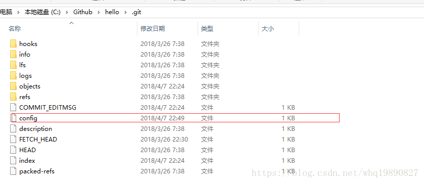Select the packed-refs file icon
The image size is (424, 183).
[x=13, y=171]
